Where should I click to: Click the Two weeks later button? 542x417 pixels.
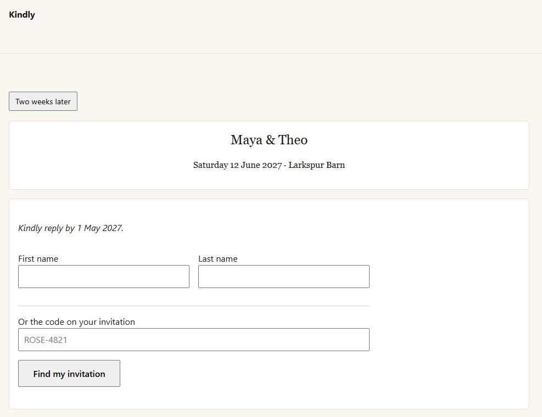point(43,101)
